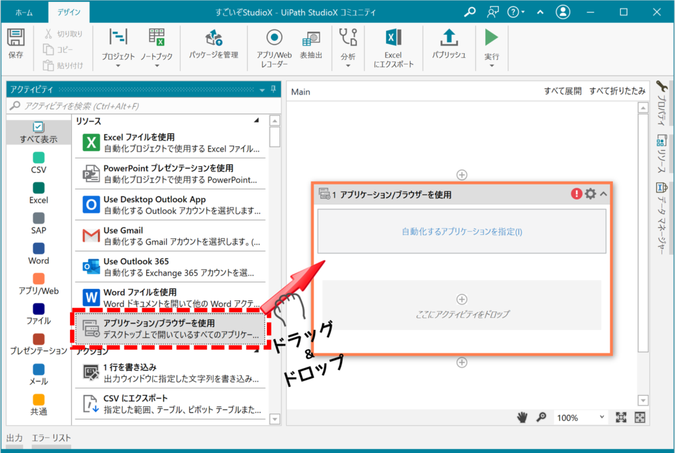This screenshot has width=675, height=453.
Task: Click the Publish (パブリッシュ) icon
Action: tap(449, 38)
